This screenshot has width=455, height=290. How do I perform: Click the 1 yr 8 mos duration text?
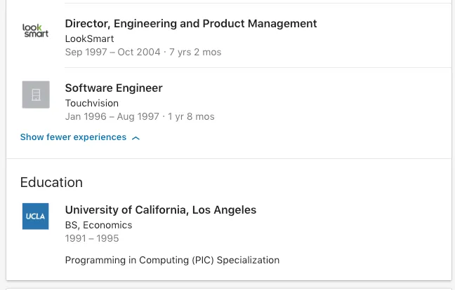click(191, 117)
